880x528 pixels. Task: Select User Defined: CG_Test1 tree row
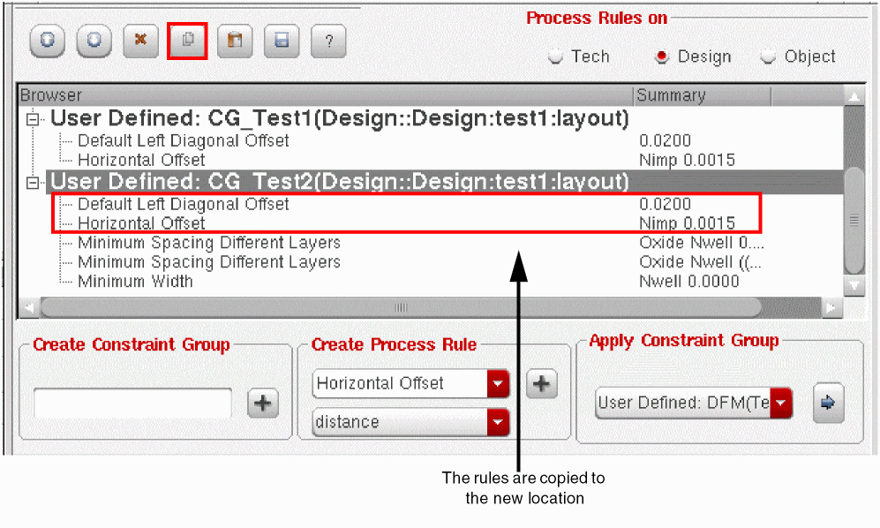click(x=340, y=118)
